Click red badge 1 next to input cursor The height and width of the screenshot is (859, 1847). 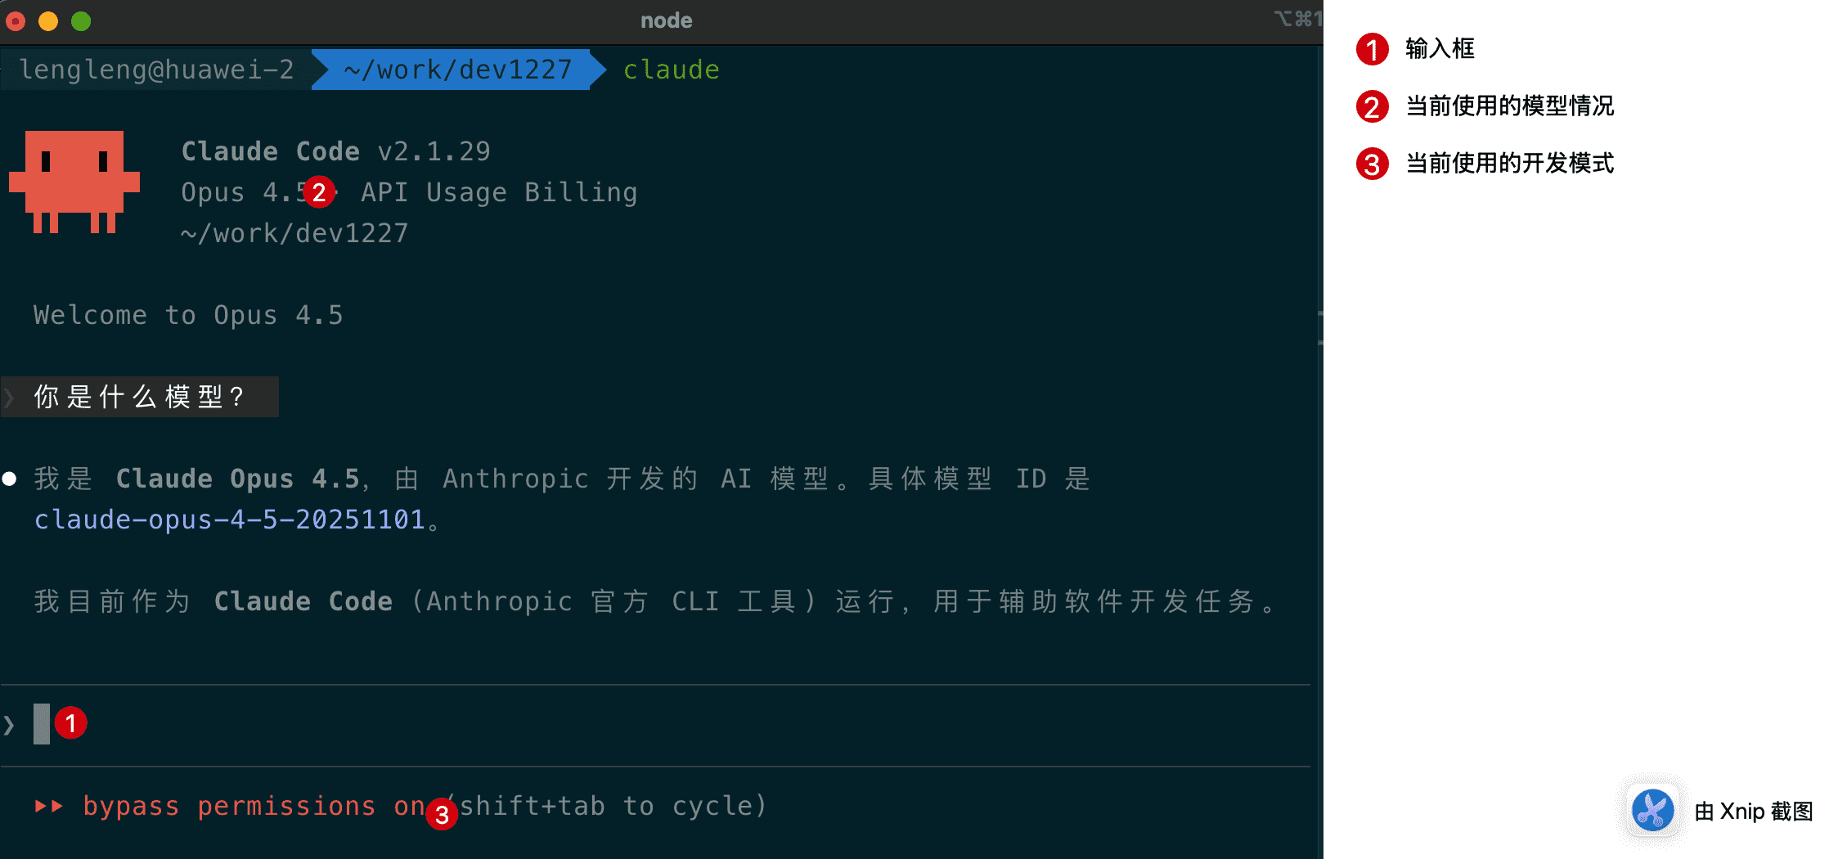[x=71, y=723]
